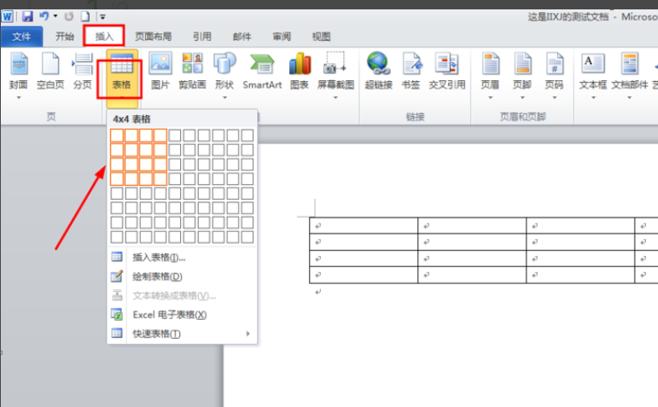Select the bottom-right cell of the table grid picker
This screenshot has height=407, width=658.
[x=247, y=237]
